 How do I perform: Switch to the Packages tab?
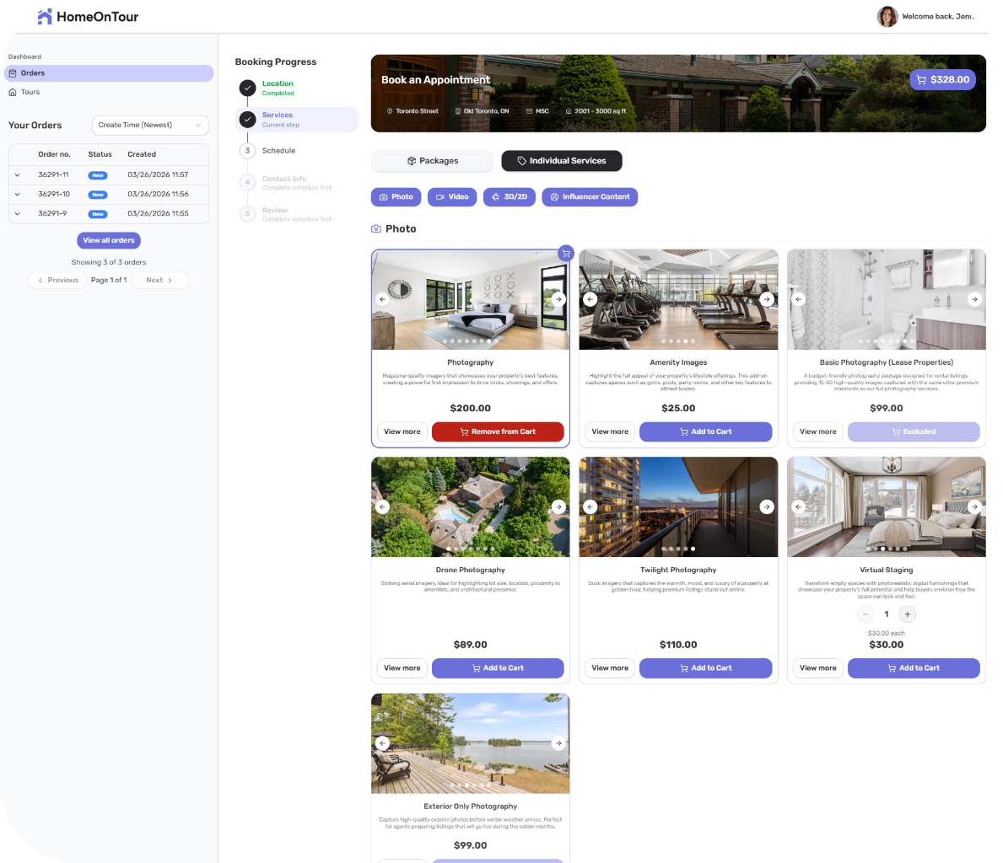tap(433, 160)
